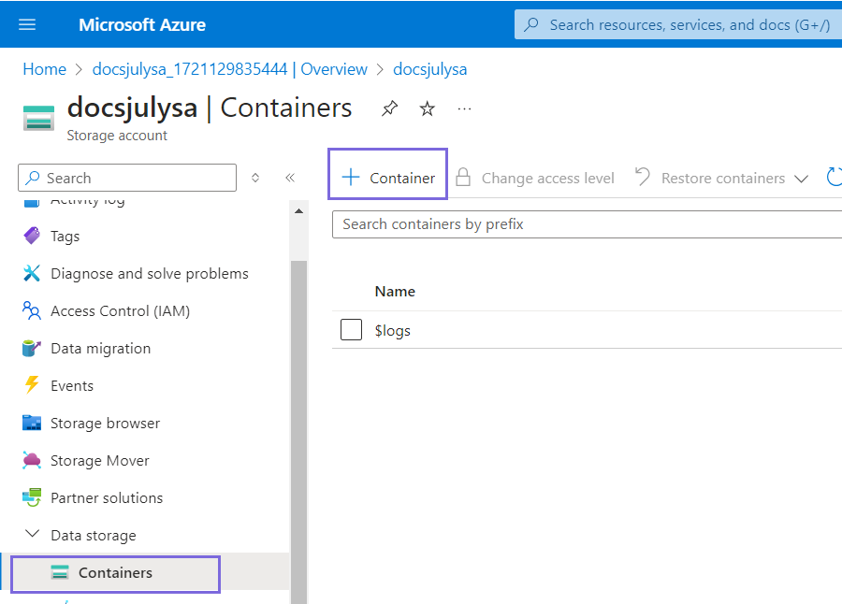Collapse the sidebar with double chevron
The height and width of the screenshot is (604, 842).
[x=290, y=178]
